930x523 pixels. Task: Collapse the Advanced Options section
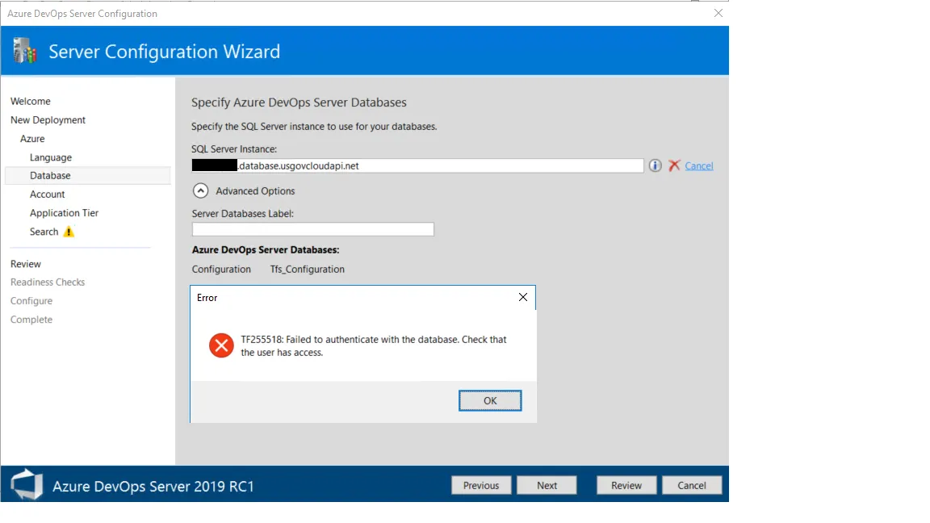(x=200, y=191)
